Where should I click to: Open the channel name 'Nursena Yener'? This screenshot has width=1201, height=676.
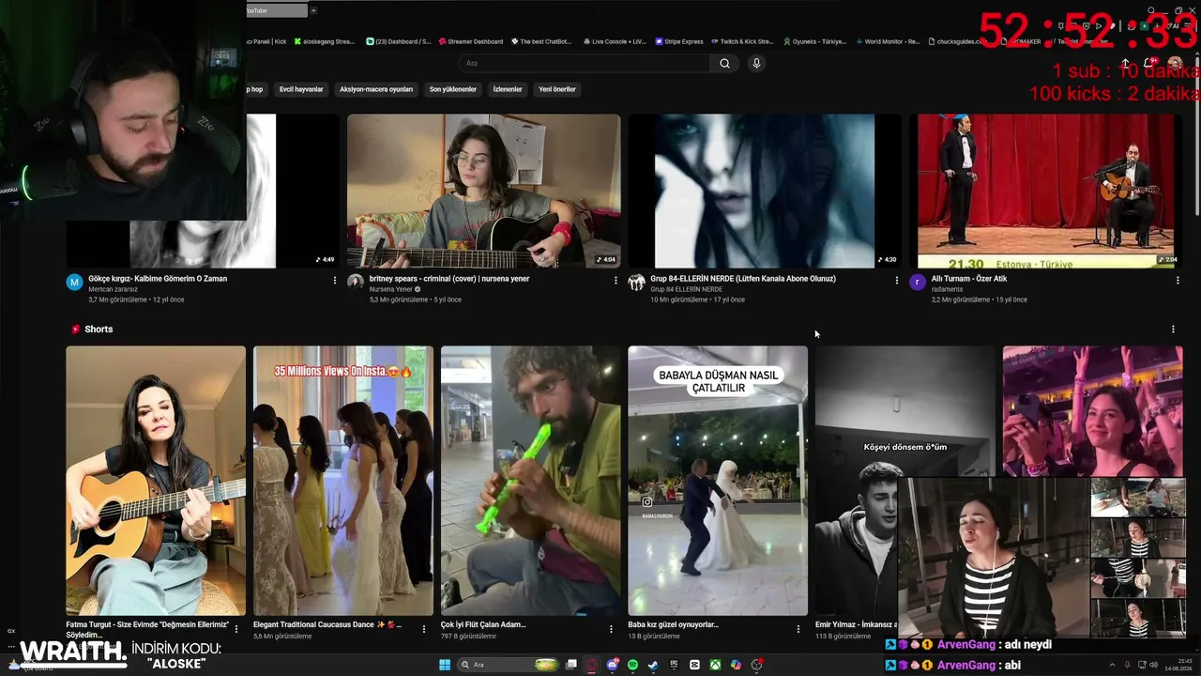click(x=391, y=289)
